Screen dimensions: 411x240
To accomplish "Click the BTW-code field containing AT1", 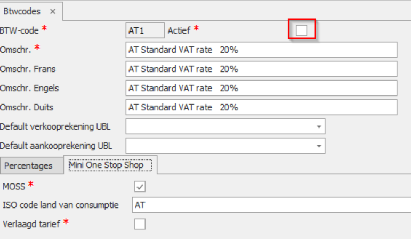I will 145,30.
